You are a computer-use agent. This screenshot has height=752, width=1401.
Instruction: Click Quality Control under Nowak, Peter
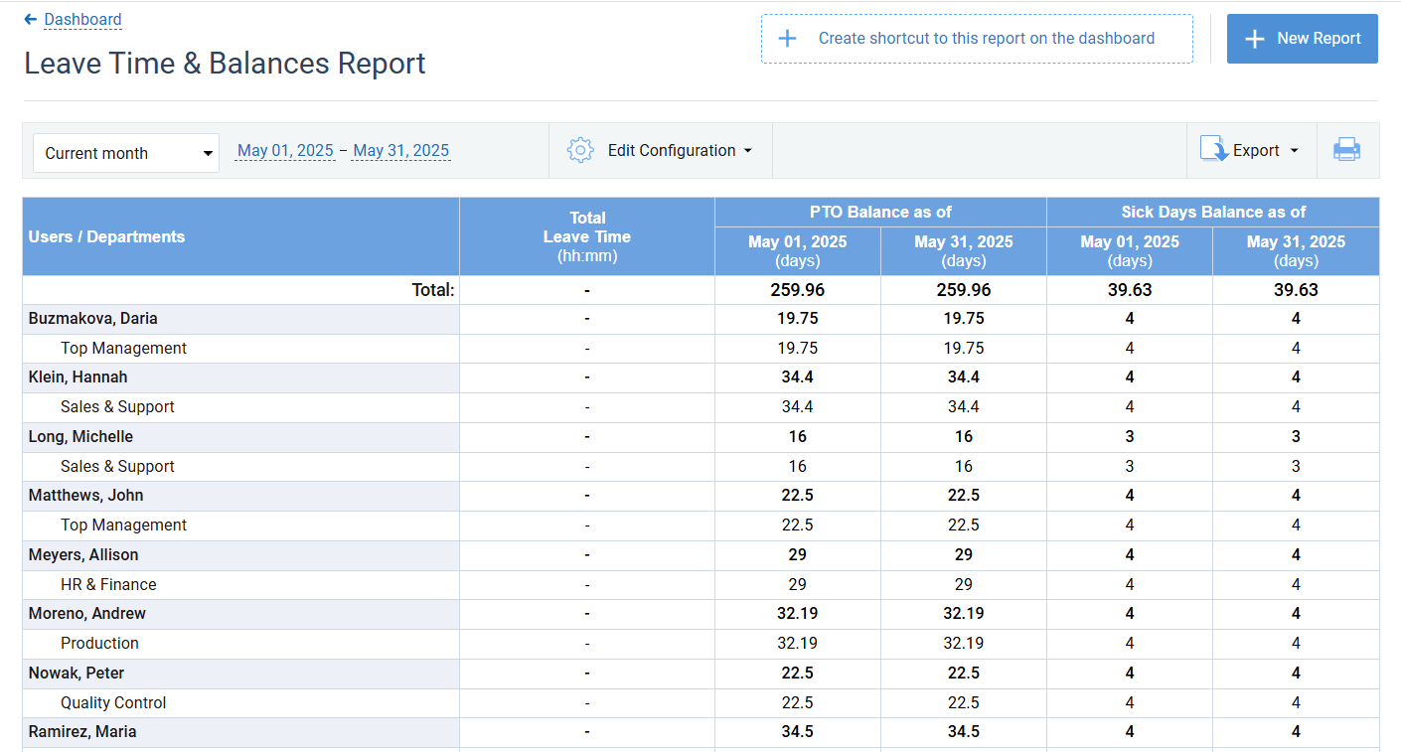coord(113,703)
